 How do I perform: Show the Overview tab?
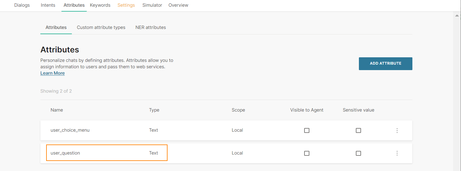click(178, 5)
